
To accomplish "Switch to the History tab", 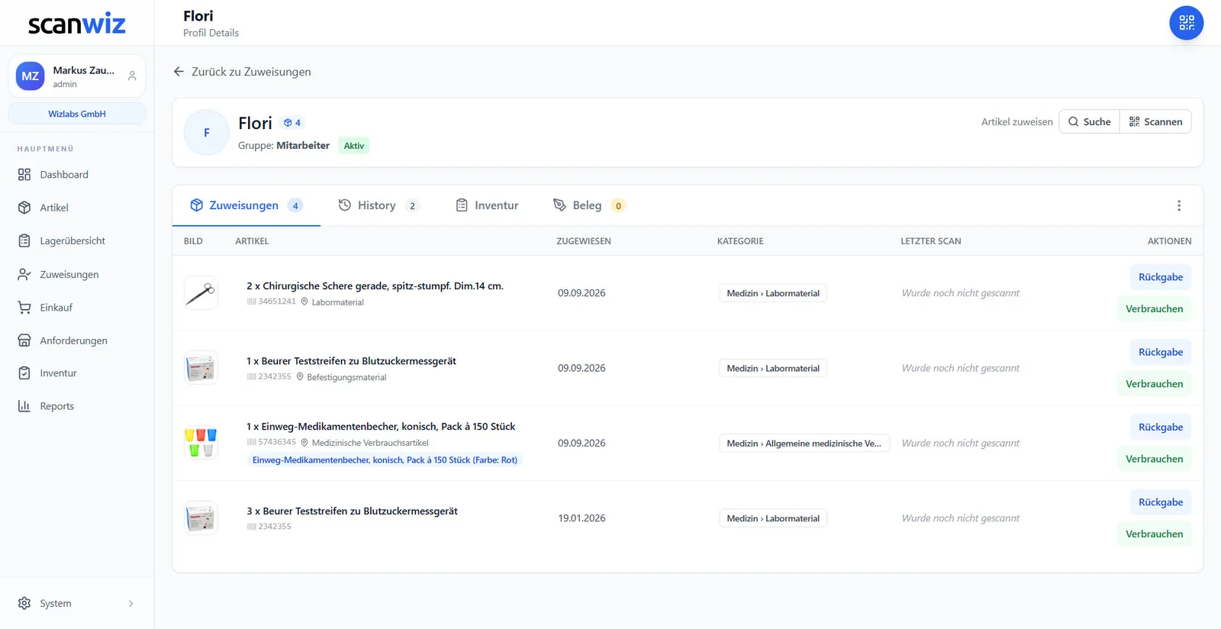I will pyautogui.click(x=379, y=205).
